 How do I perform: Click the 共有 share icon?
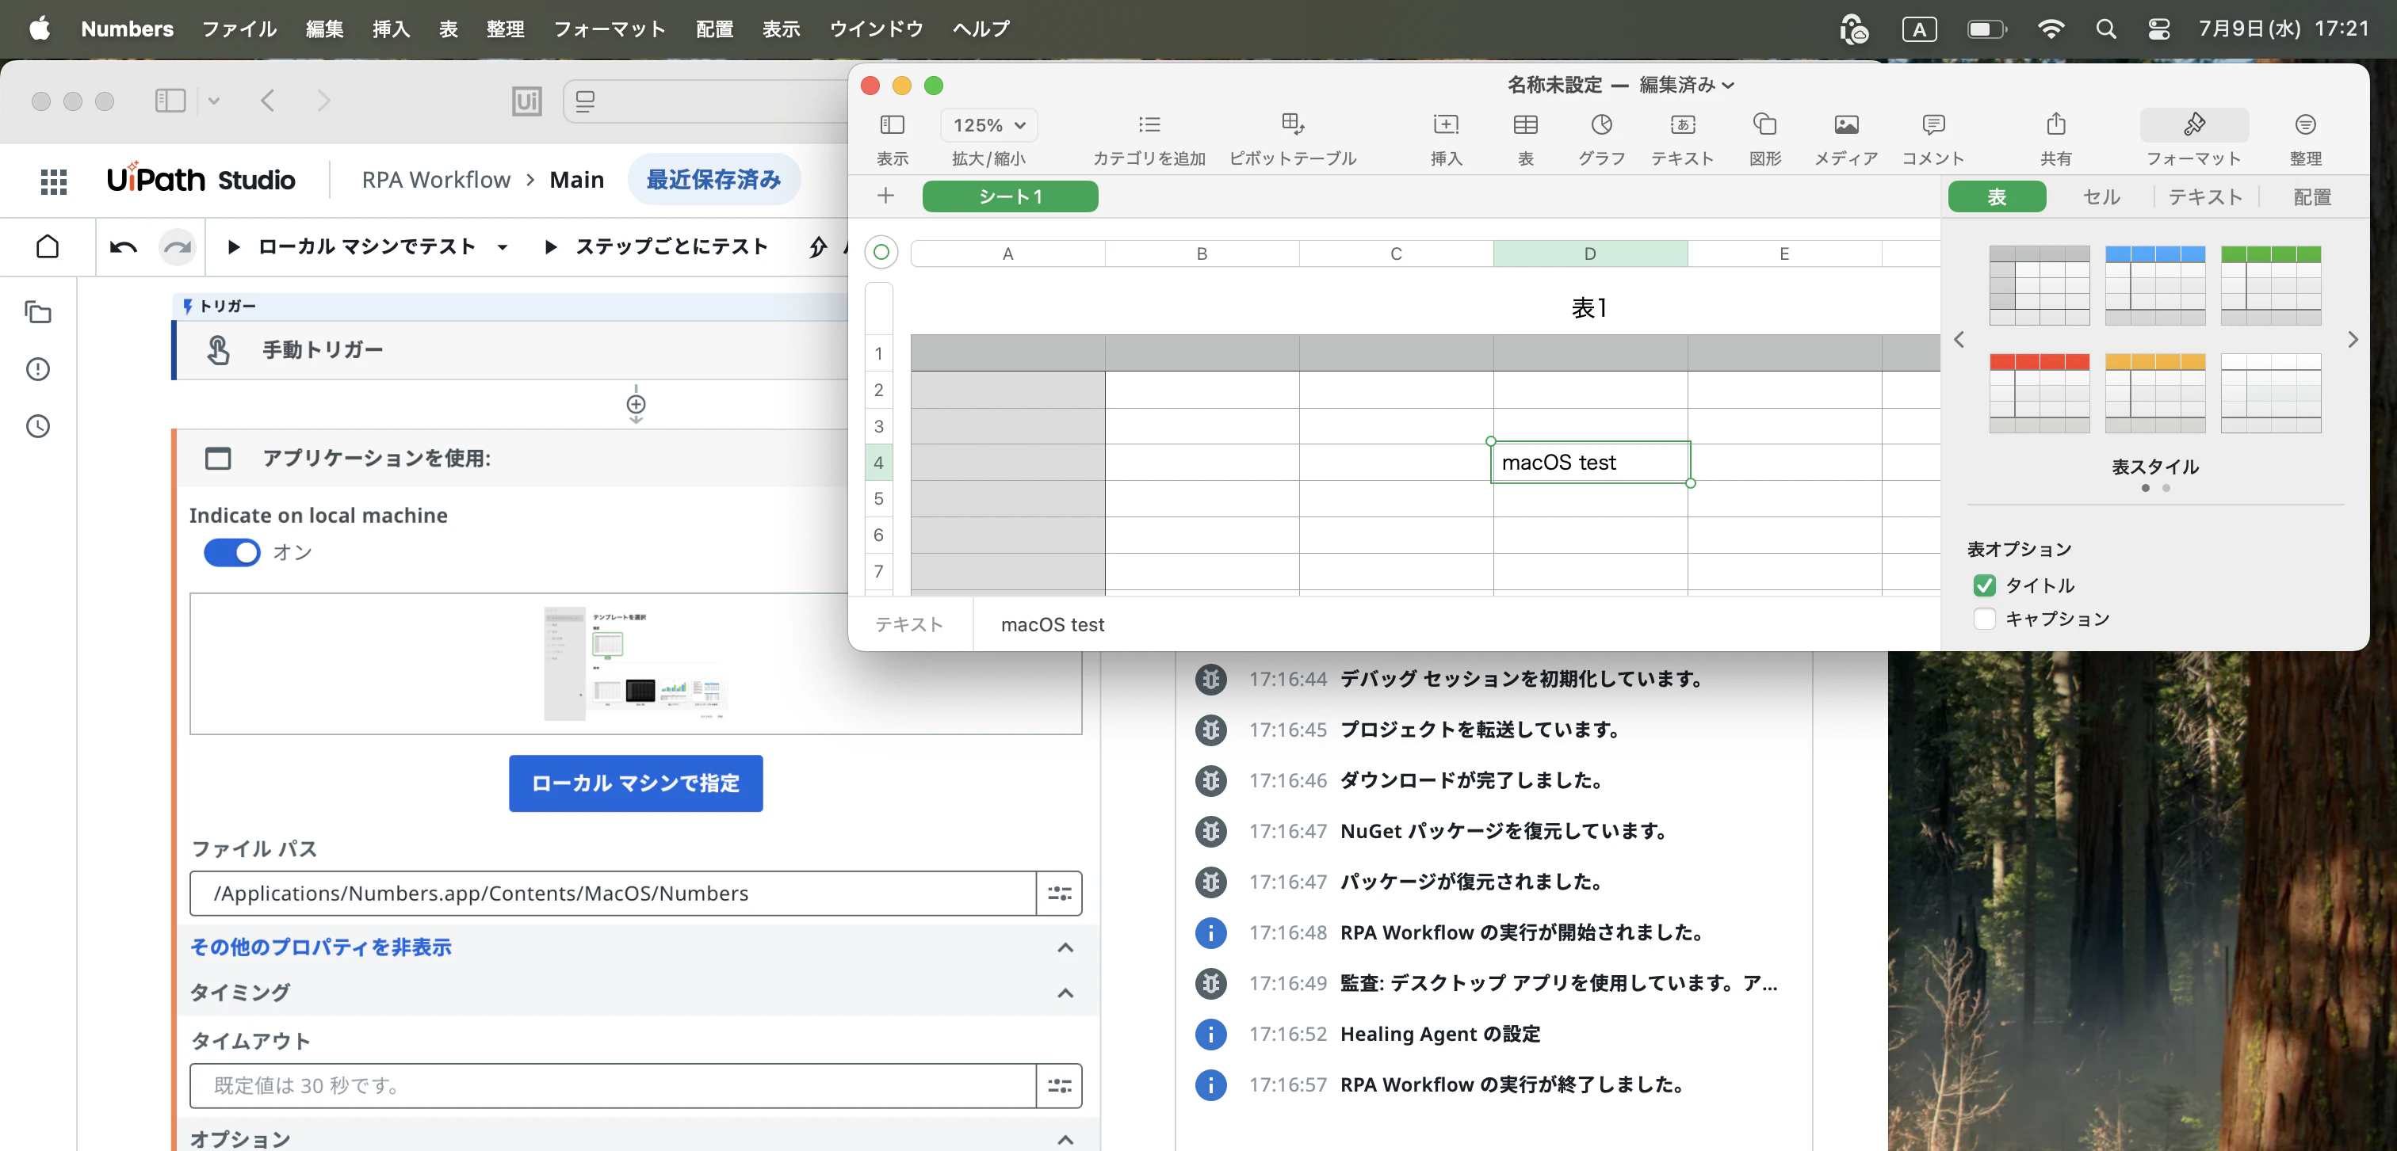2055,124
